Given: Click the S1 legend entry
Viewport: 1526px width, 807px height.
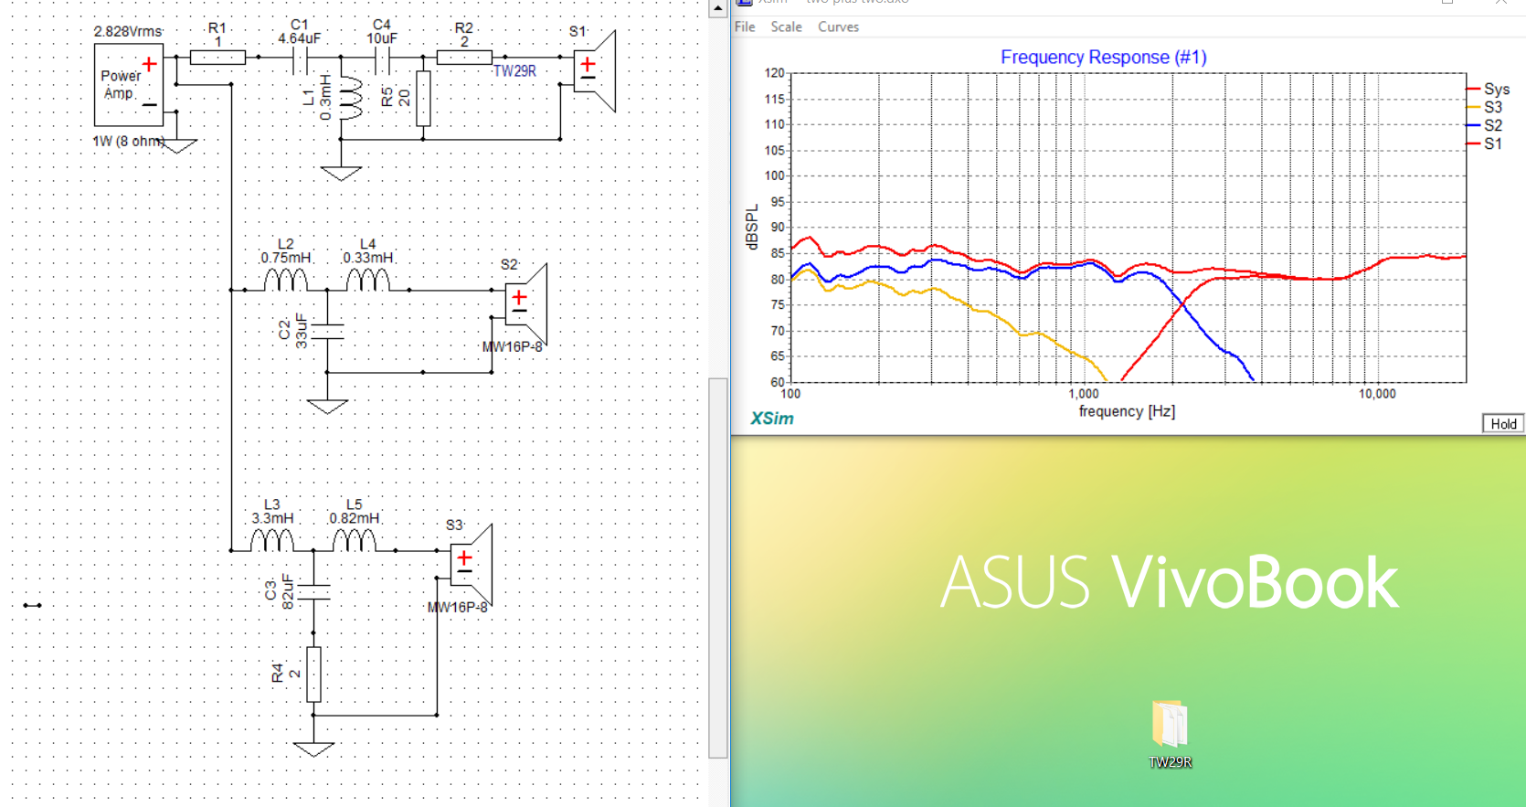Looking at the screenshot, I should pyautogui.click(x=1485, y=143).
